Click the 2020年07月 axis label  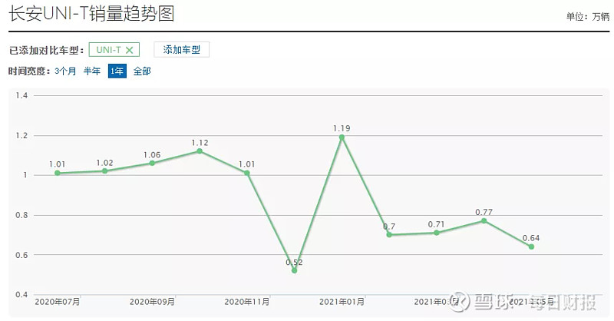pos(58,302)
